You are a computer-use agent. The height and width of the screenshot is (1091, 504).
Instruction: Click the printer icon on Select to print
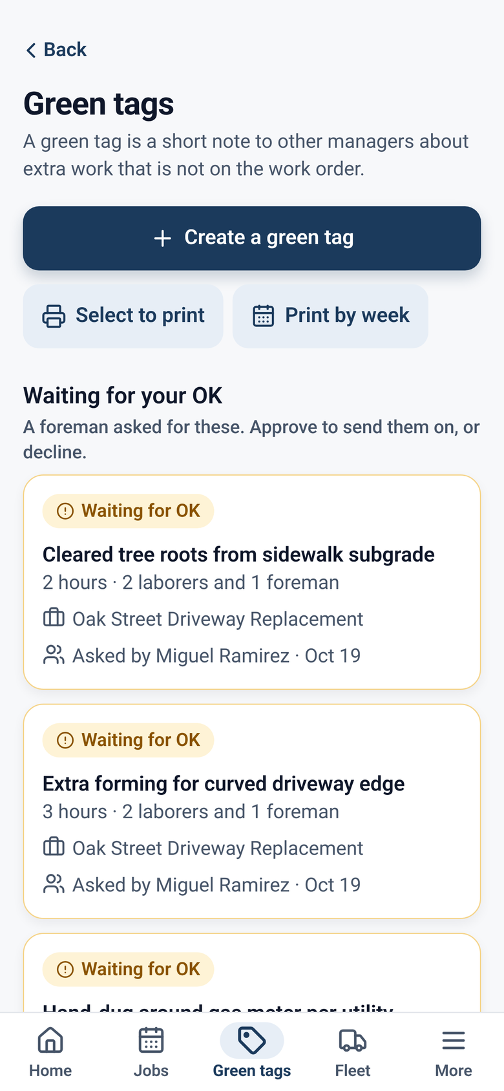(54, 316)
